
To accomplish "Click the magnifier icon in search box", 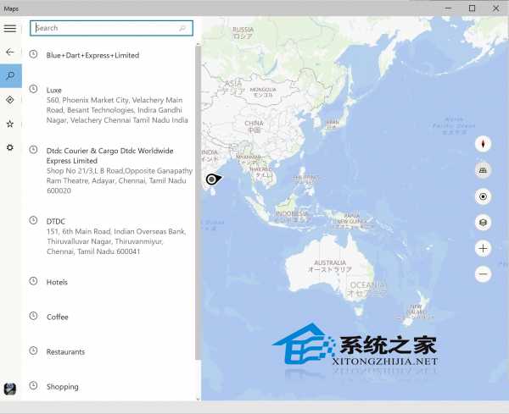I will click(182, 28).
